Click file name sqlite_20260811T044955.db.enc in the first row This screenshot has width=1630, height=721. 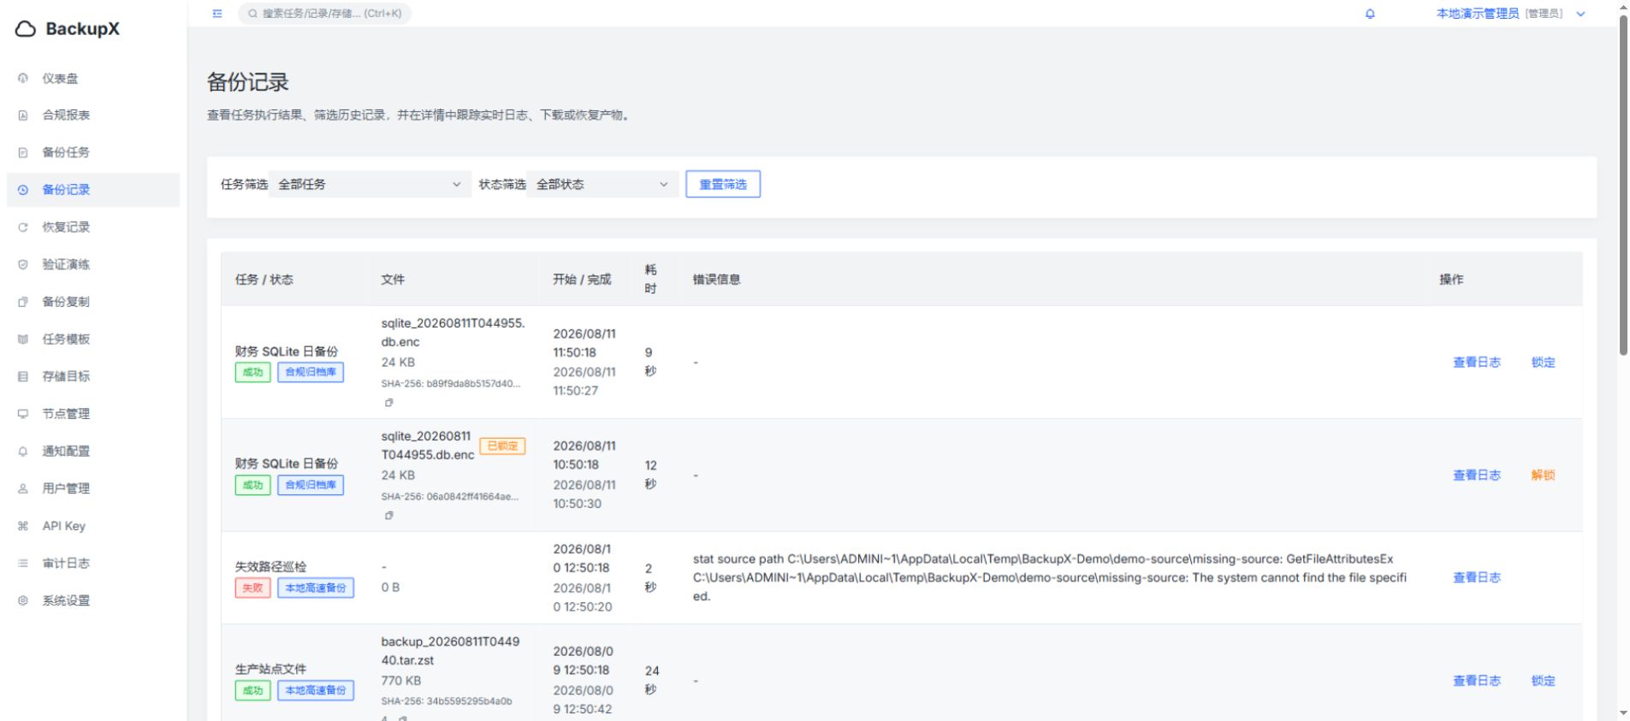tap(453, 333)
